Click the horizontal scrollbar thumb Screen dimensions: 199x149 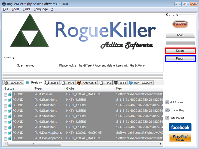(34, 144)
